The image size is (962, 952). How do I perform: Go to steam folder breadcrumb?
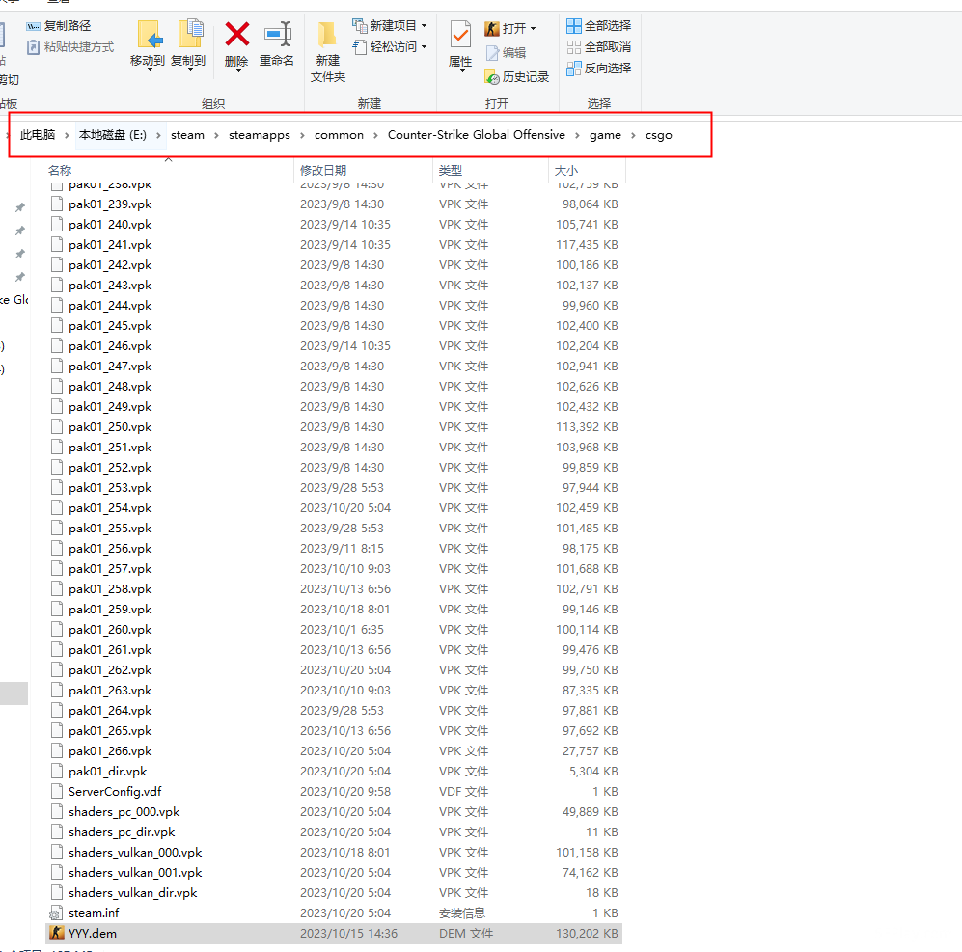point(188,135)
